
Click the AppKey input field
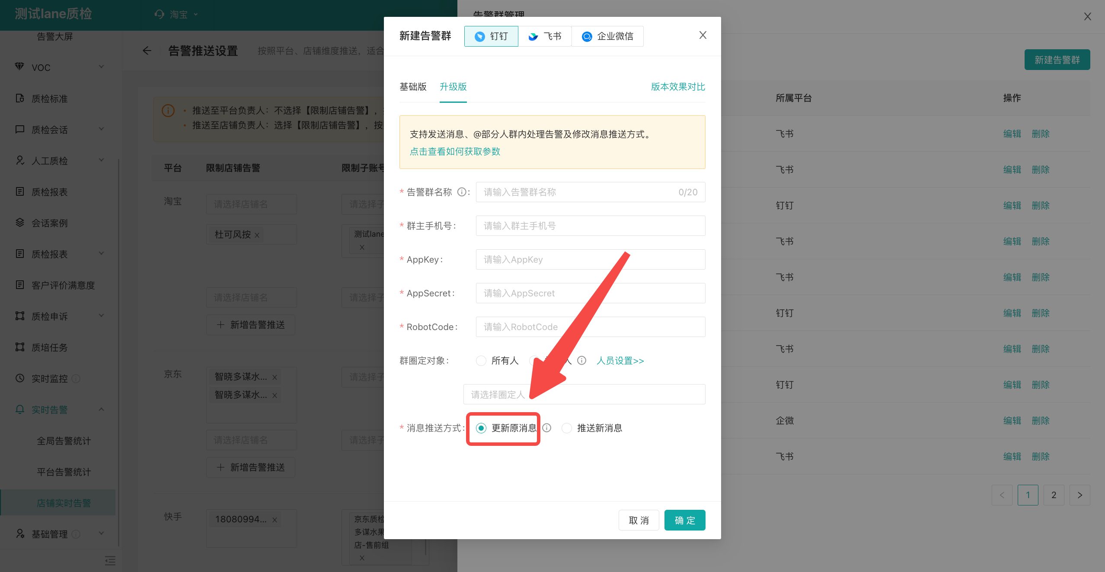591,260
